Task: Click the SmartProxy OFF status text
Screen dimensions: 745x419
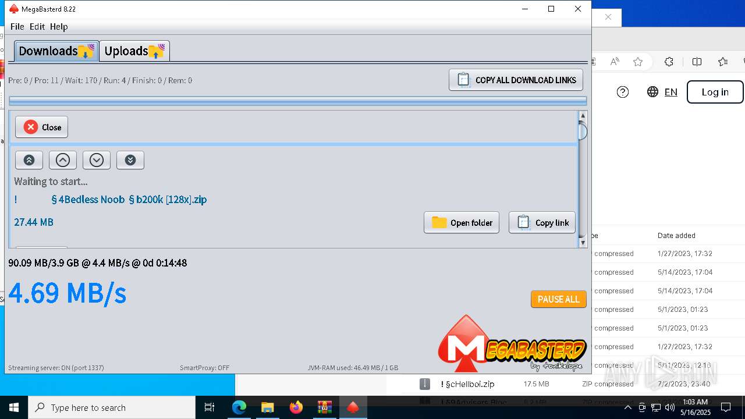Action: pyautogui.click(x=205, y=368)
